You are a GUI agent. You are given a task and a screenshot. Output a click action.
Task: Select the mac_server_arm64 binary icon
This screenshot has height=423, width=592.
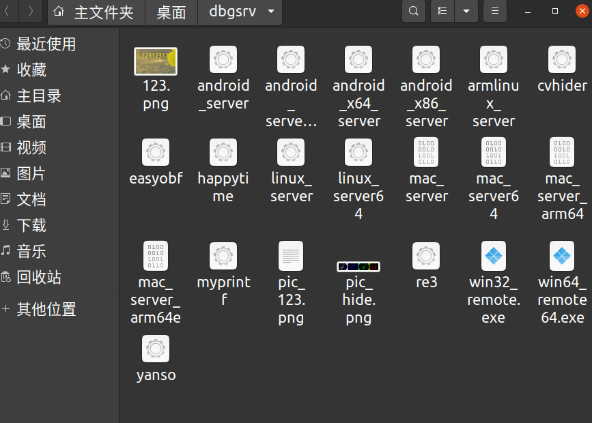562,152
